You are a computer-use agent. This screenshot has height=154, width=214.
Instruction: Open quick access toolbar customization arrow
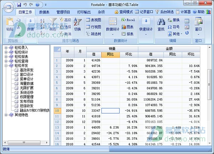pos(46,5)
